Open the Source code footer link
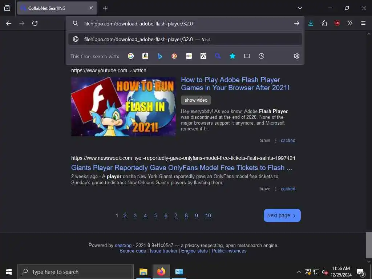Screen dimensions: 372x279 [133, 251]
